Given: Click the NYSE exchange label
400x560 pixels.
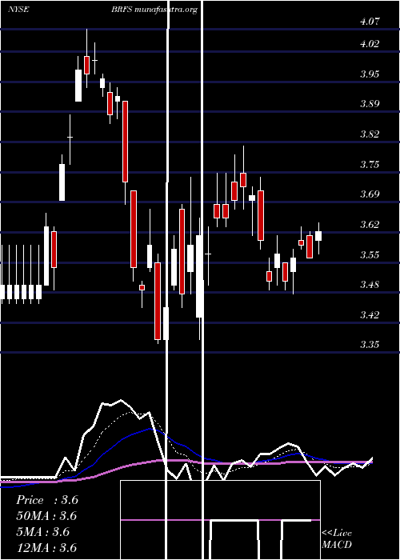Looking at the screenshot, I should 19,10.
